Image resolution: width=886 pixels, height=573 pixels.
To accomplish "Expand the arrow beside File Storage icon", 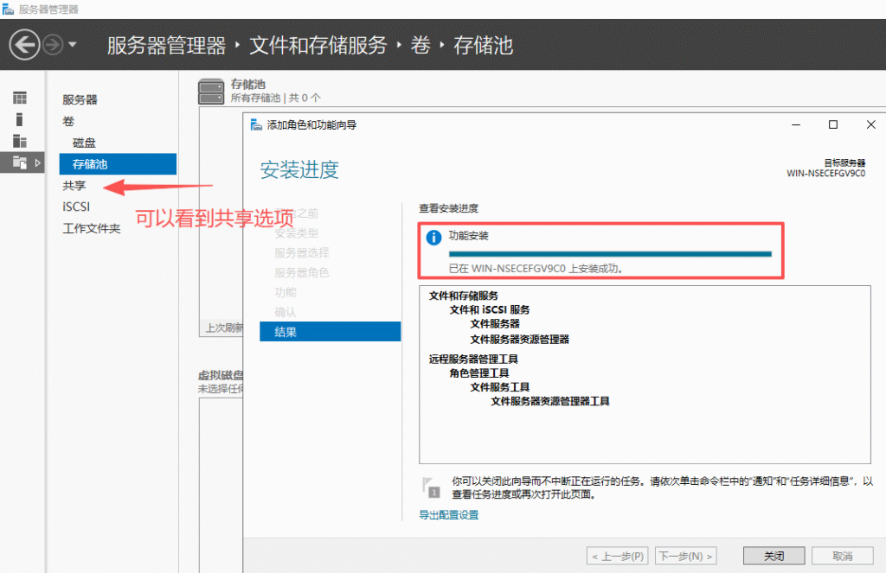I will pyautogui.click(x=37, y=162).
